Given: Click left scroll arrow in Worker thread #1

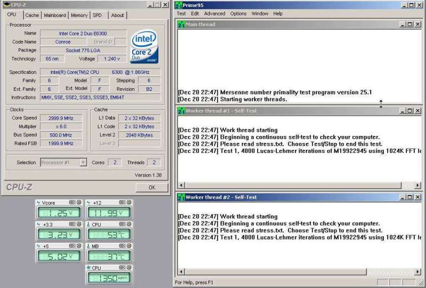Looking at the screenshot, I should coord(182,185).
